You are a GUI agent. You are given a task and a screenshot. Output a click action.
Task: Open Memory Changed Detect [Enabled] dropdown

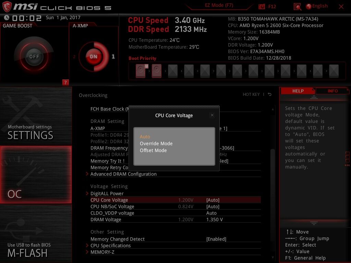tap(216, 239)
